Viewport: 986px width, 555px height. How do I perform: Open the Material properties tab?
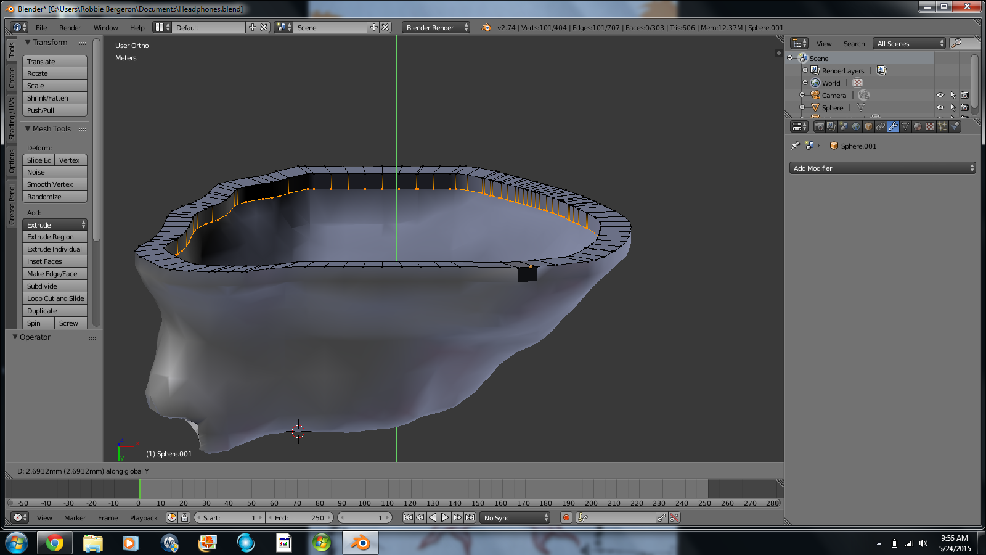pos(918,126)
